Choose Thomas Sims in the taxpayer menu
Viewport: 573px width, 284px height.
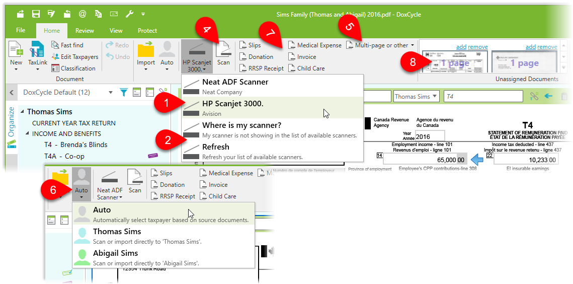point(163,236)
